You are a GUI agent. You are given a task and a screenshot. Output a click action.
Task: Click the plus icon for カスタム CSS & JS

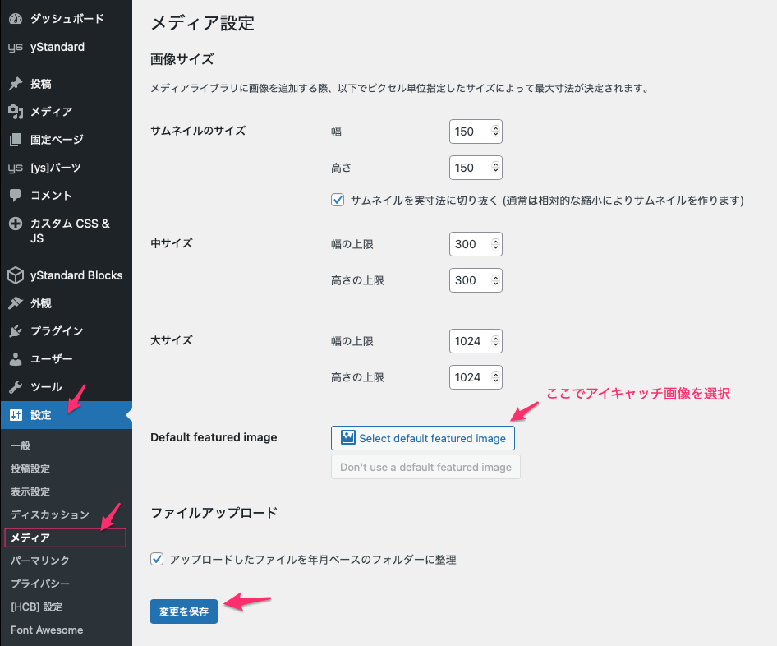[x=15, y=224]
